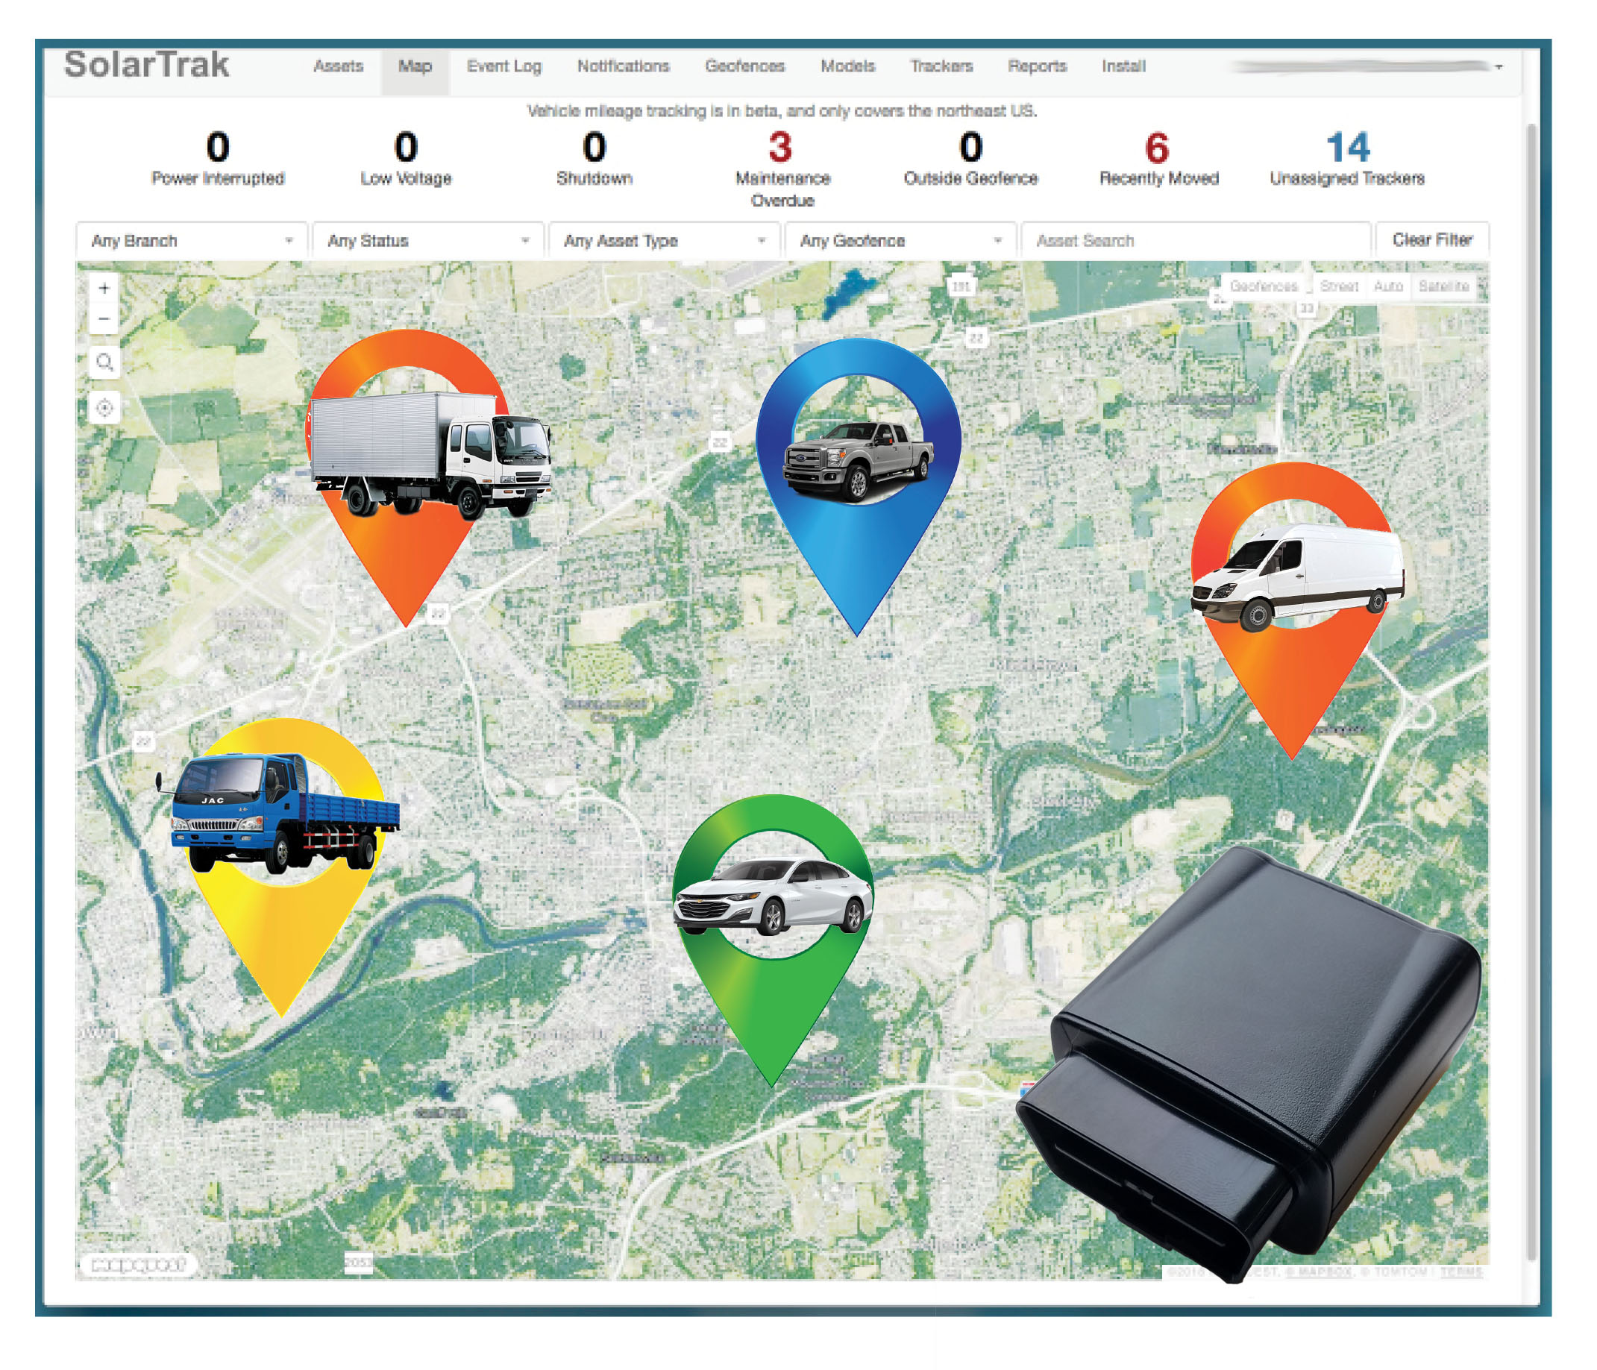Filter by 0 Outside Geofence
Image resolution: width=1597 pixels, height=1370 pixels.
tap(970, 159)
